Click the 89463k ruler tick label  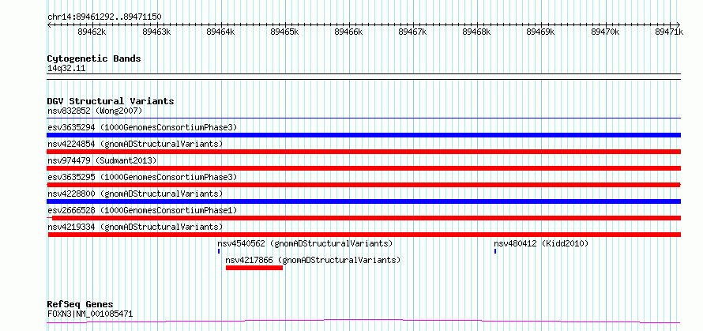[x=156, y=32]
